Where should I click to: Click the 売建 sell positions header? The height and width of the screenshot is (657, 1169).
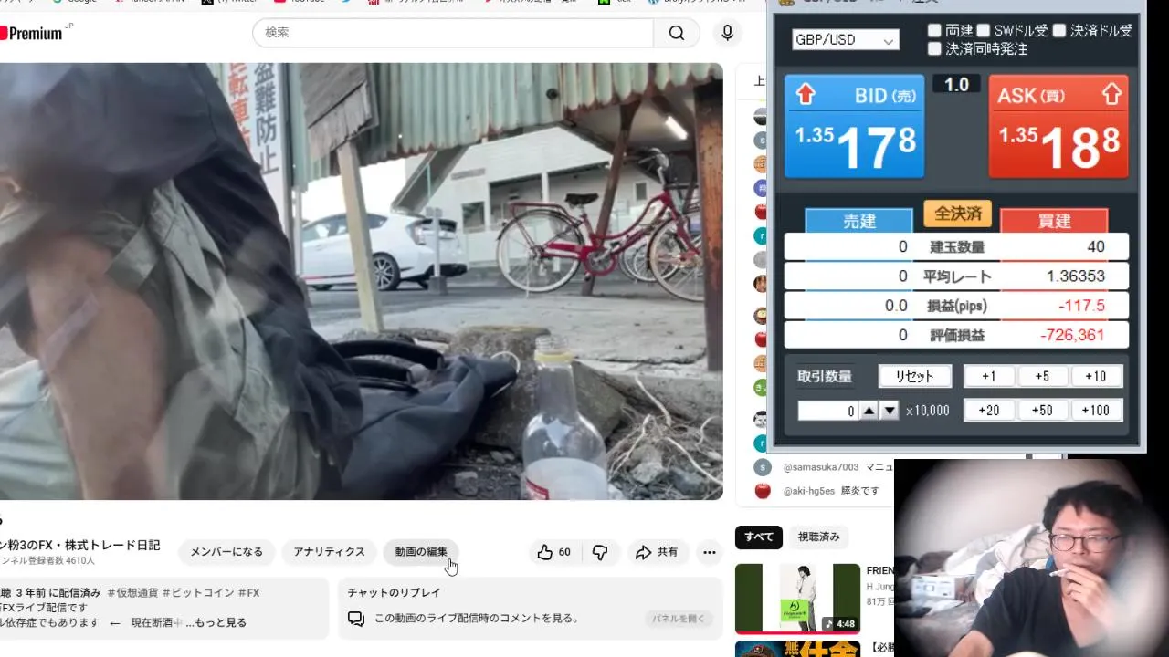(858, 221)
